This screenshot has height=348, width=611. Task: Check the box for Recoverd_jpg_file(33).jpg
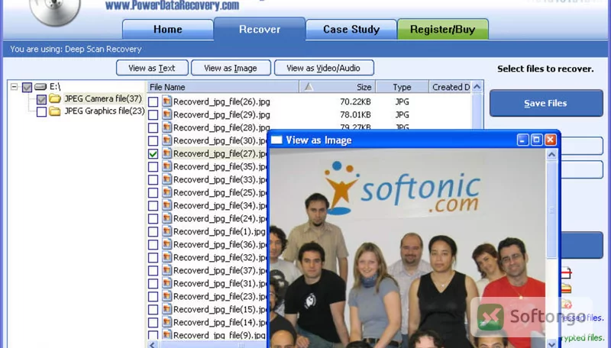[x=154, y=180]
